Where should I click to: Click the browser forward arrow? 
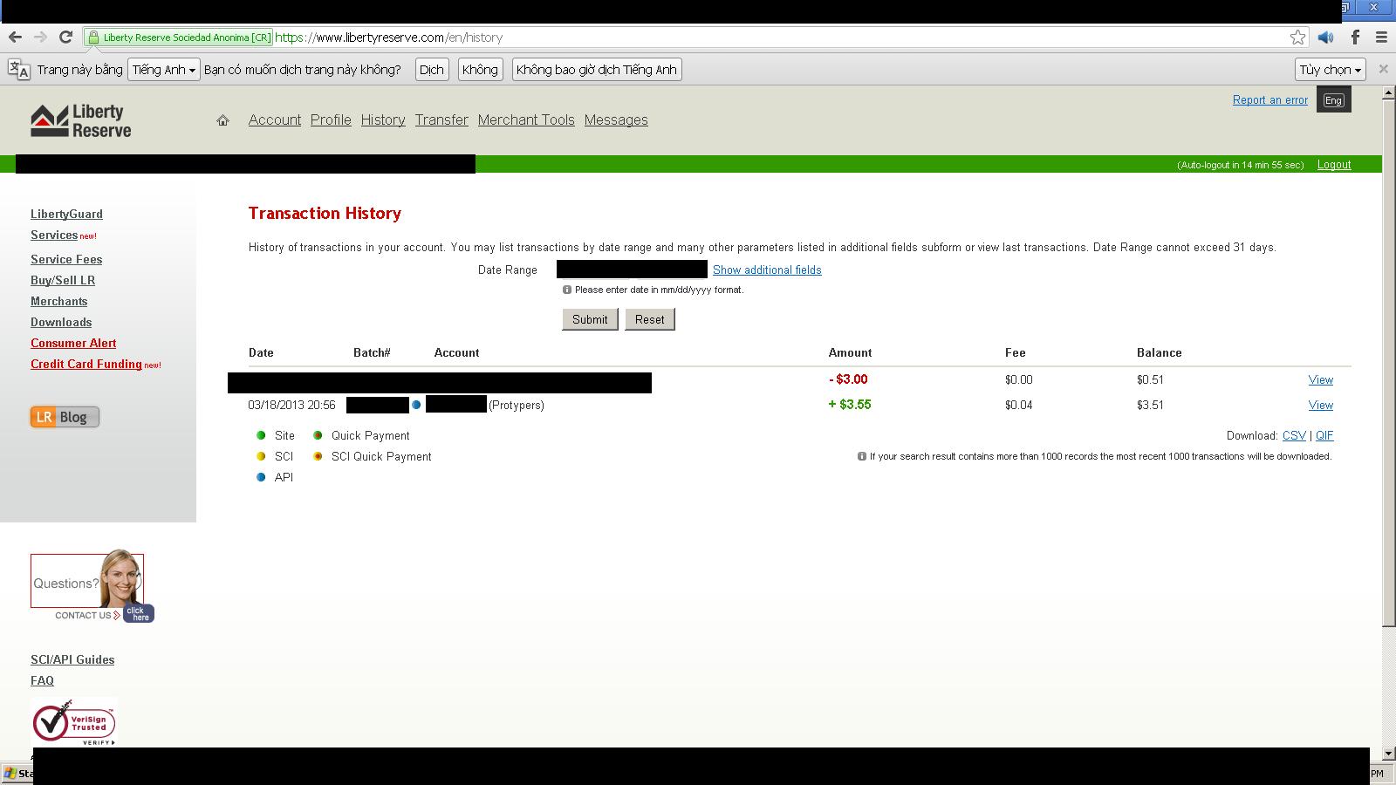click(x=40, y=37)
